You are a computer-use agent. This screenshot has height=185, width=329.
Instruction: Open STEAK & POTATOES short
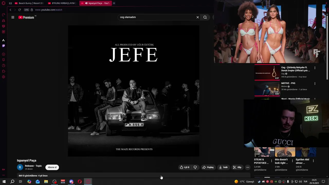[x=264, y=152]
